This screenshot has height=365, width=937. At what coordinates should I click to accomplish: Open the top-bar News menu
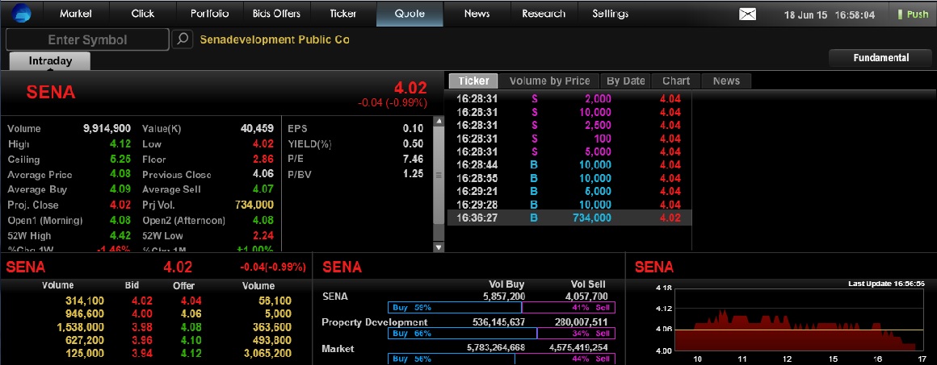pyautogui.click(x=477, y=13)
